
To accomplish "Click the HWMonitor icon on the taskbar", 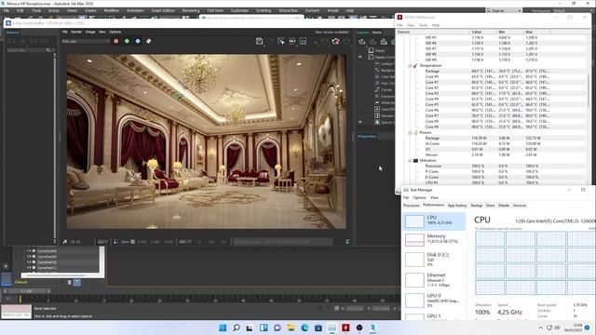I will click(345, 328).
